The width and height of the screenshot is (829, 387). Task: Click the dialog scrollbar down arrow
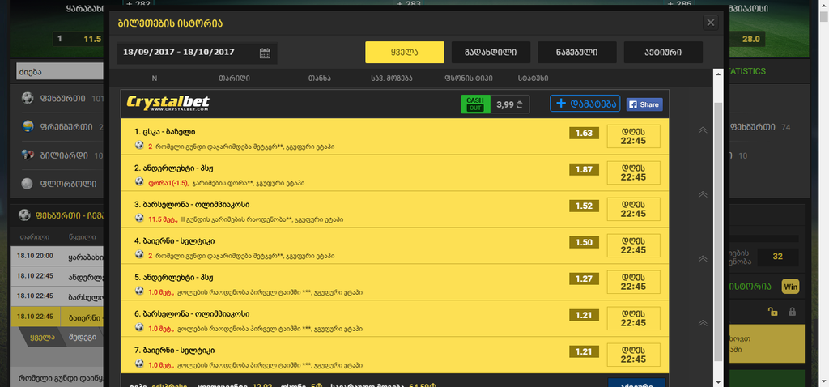click(717, 381)
